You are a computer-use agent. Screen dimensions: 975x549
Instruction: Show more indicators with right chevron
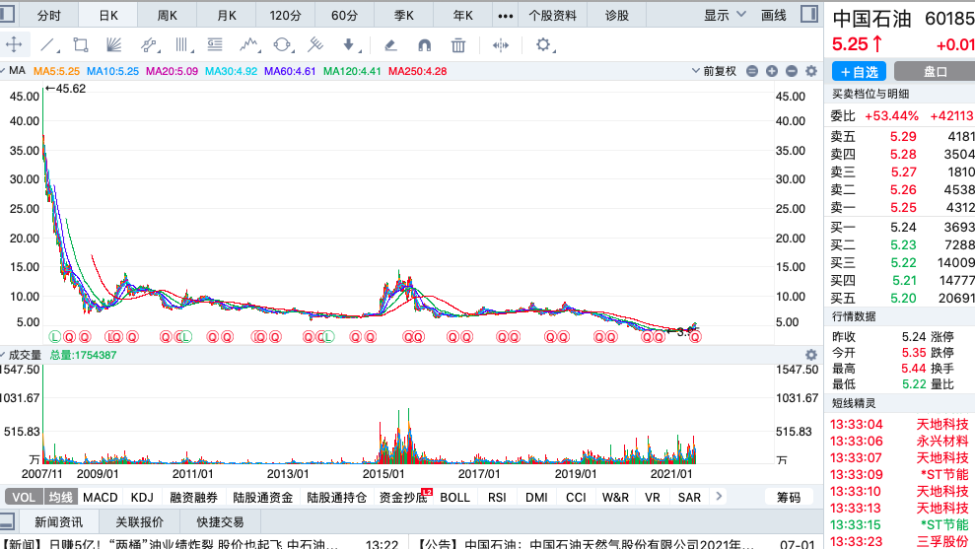click(719, 496)
